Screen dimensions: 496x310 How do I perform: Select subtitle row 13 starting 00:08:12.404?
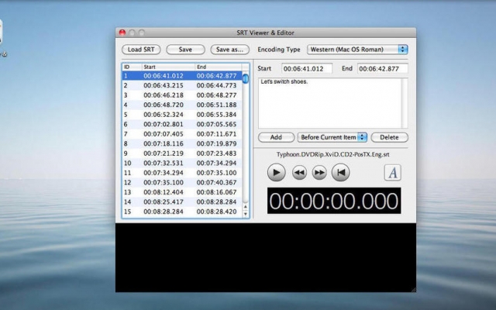tap(182, 192)
